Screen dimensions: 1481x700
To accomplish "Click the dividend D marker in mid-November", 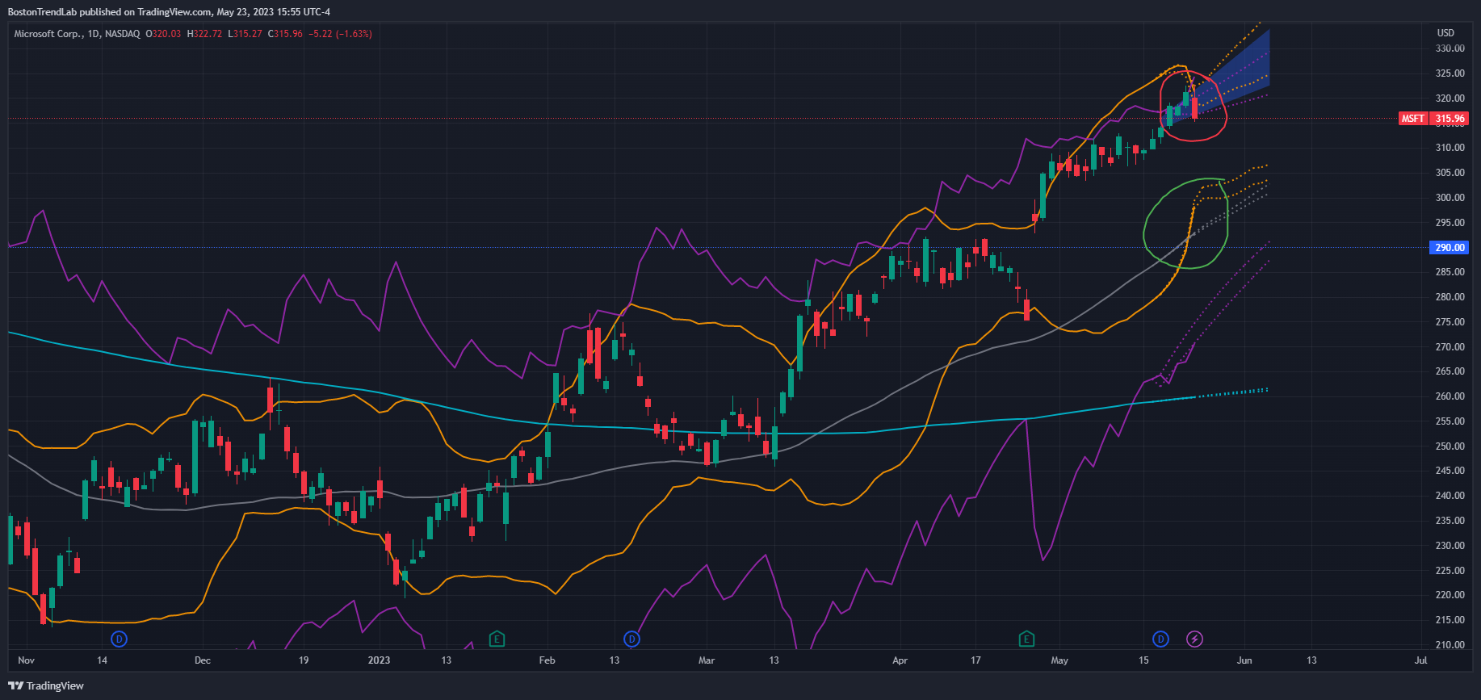I will click(x=119, y=639).
